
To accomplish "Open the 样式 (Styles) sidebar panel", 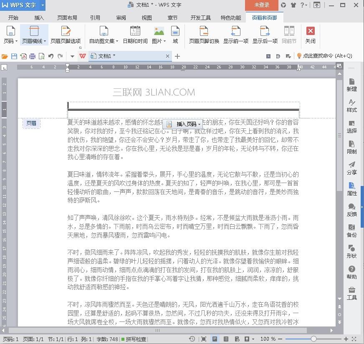I will click(351, 106).
